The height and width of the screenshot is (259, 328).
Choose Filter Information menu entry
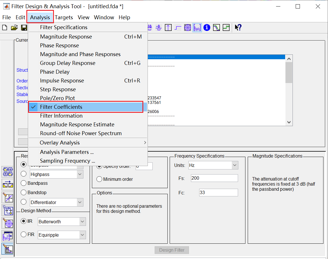point(88,116)
